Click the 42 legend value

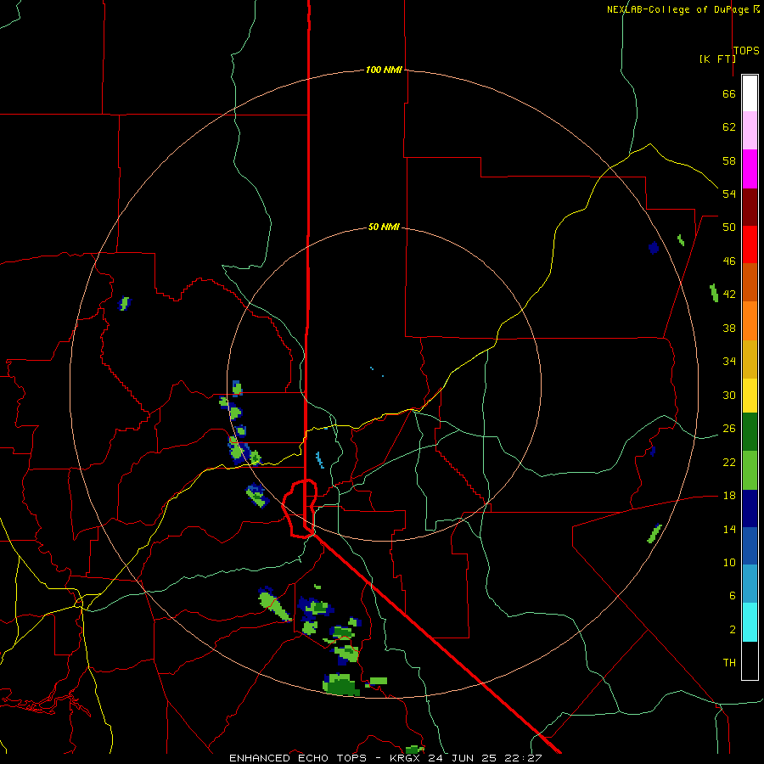(x=729, y=295)
